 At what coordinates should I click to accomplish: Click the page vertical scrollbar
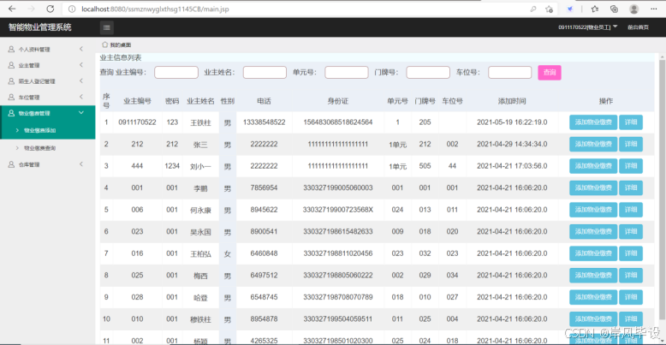[x=663, y=189]
